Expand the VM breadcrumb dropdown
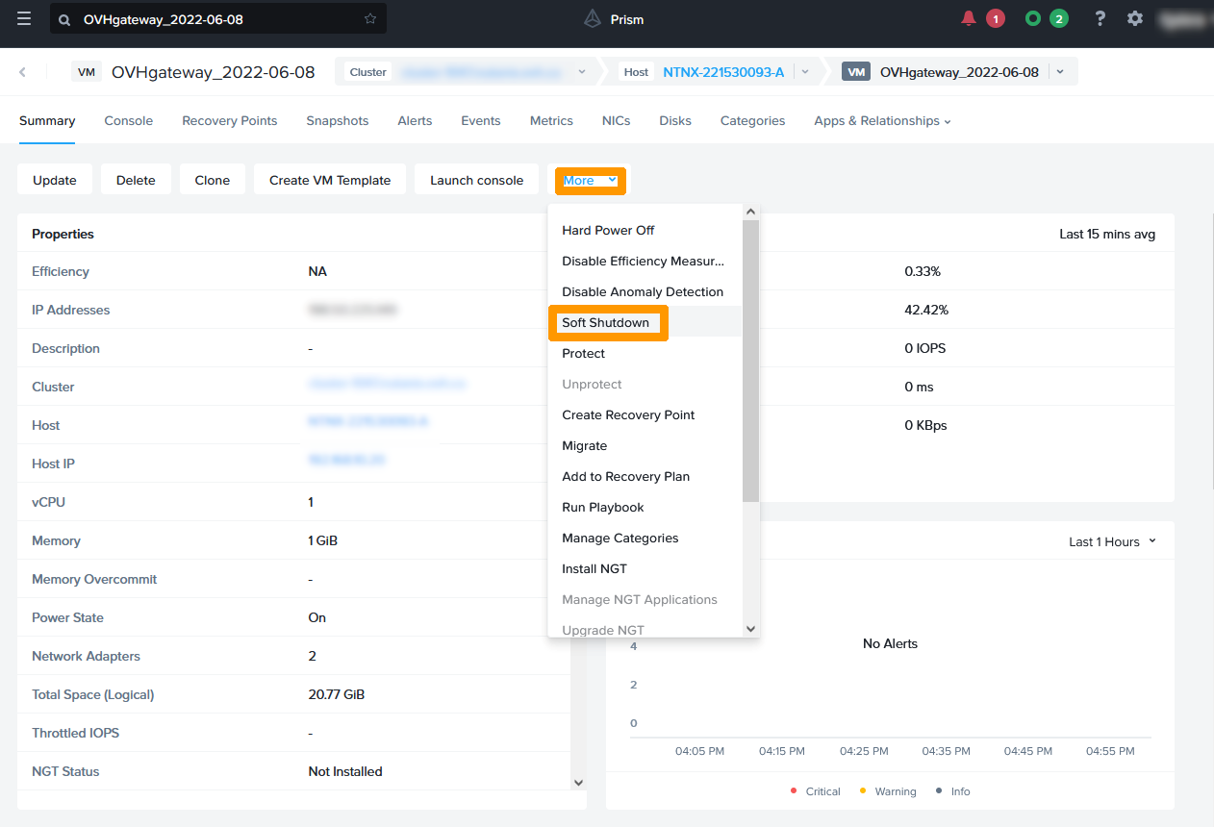The width and height of the screenshot is (1214, 827). pyautogui.click(x=1060, y=72)
